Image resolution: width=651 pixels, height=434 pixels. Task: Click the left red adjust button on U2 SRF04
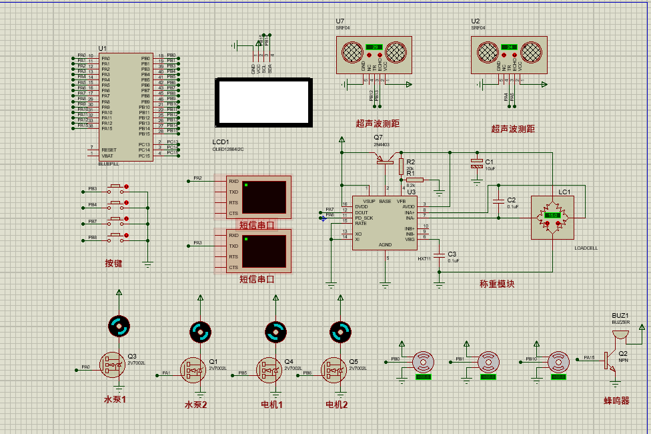tap(504, 55)
